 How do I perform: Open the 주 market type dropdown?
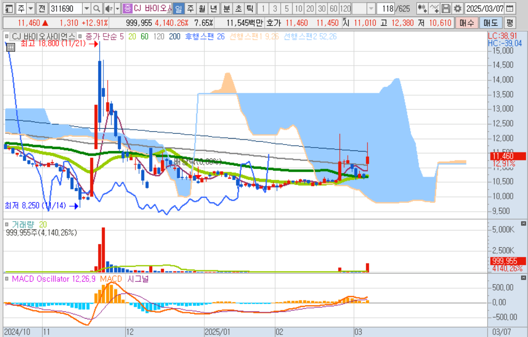coord(31,8)
